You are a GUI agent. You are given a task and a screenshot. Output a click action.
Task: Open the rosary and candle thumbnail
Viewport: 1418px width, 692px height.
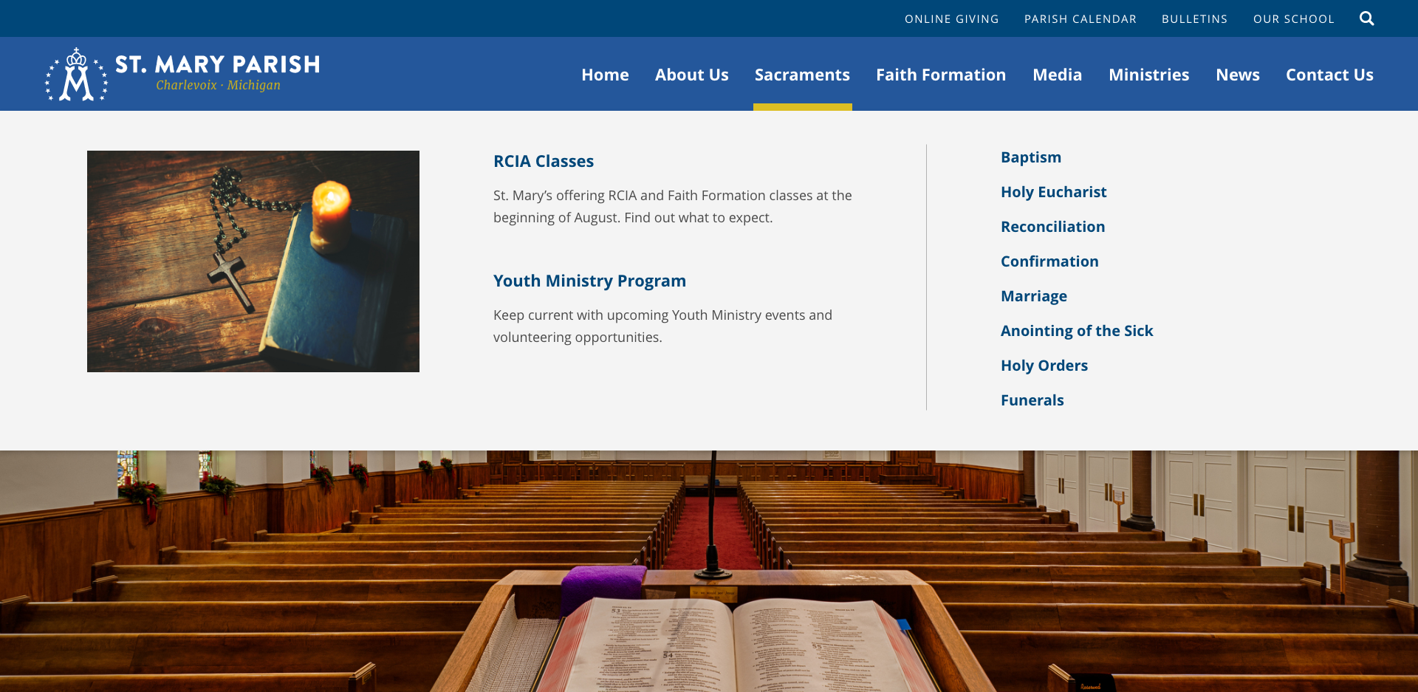(253, 261)
